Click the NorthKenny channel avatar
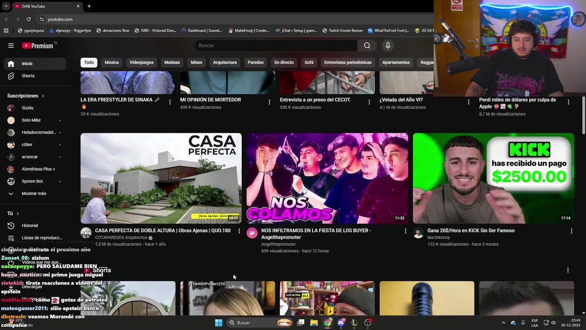Viewport: 586px width, 330px height. [x=418, y=233]
